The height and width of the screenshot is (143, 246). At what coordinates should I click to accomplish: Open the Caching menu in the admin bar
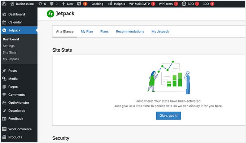click(97, 4)
